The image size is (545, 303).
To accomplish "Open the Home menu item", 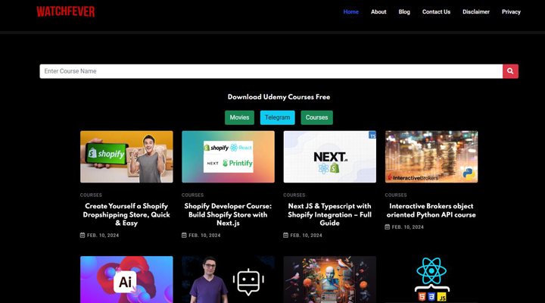I will [x=350, y=12].
